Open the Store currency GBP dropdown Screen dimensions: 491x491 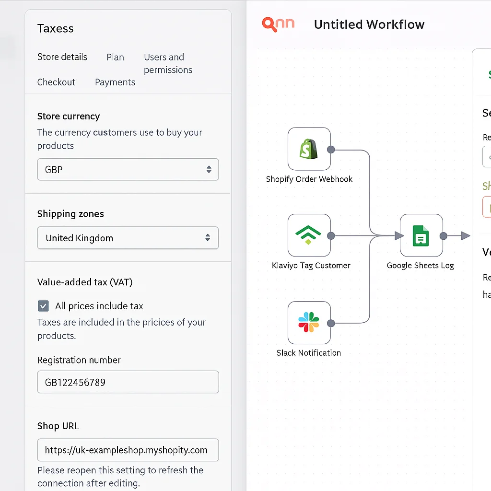128,169
